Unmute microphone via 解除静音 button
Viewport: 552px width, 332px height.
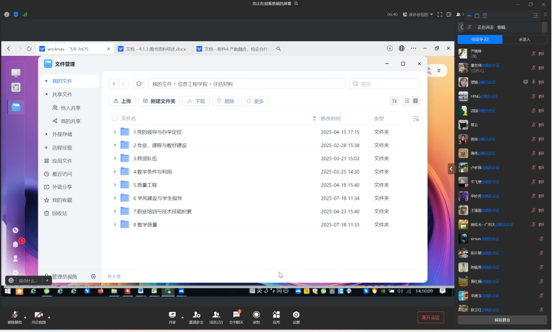14,317
